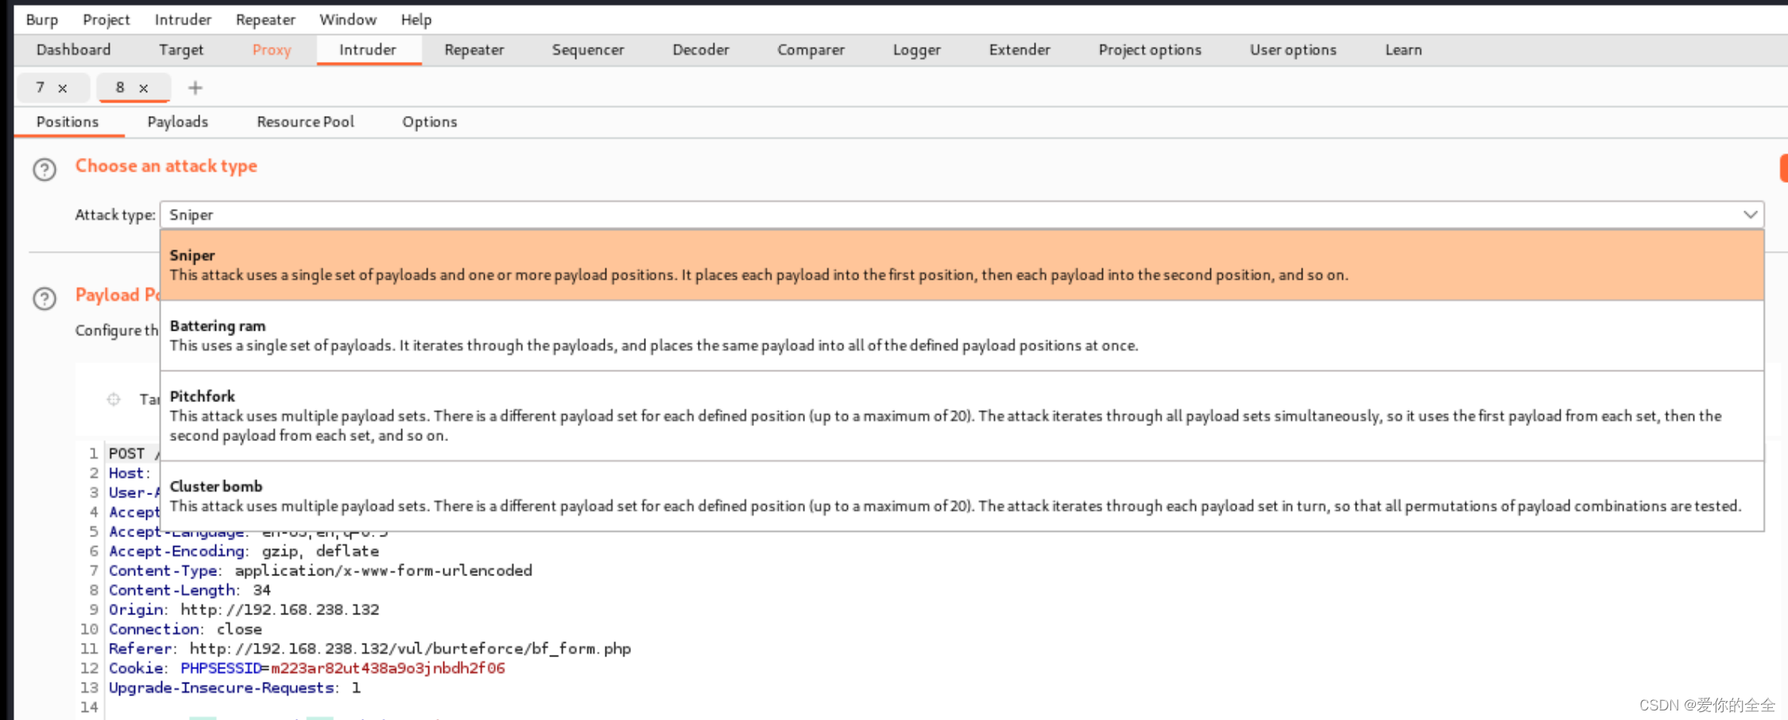Choose Pitchfork attack type
Viewport: 1788px width, 720px height.
pos(962,416)
